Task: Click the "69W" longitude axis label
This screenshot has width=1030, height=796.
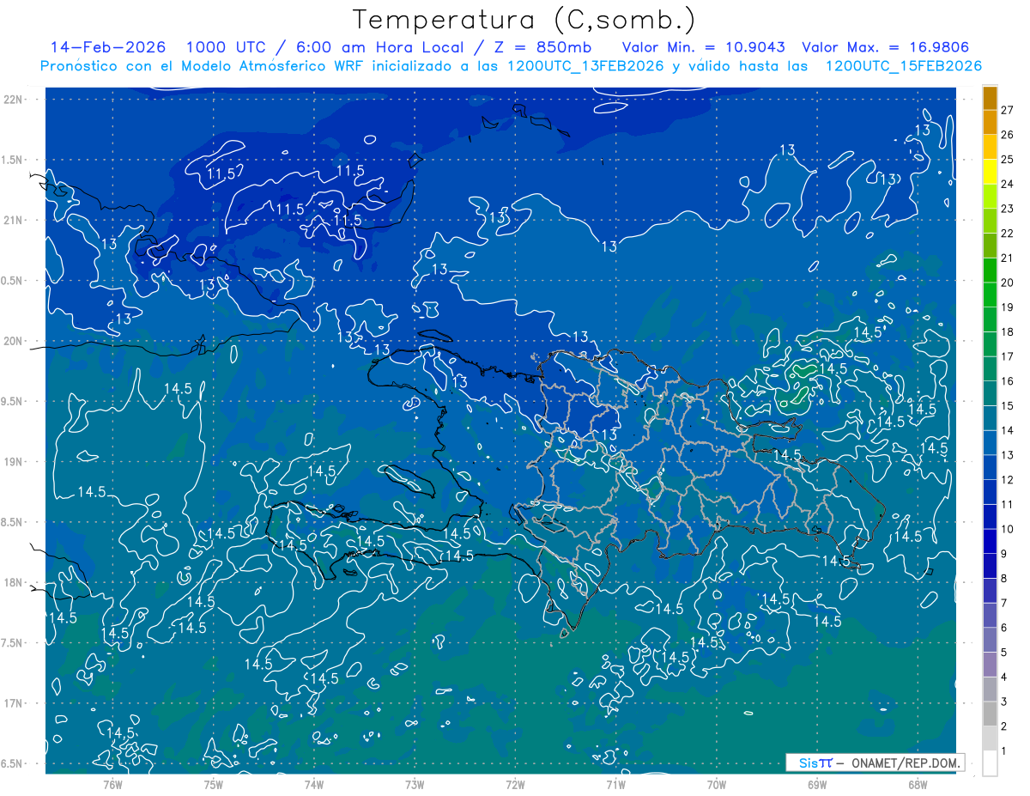Action: tap(816, 784)
